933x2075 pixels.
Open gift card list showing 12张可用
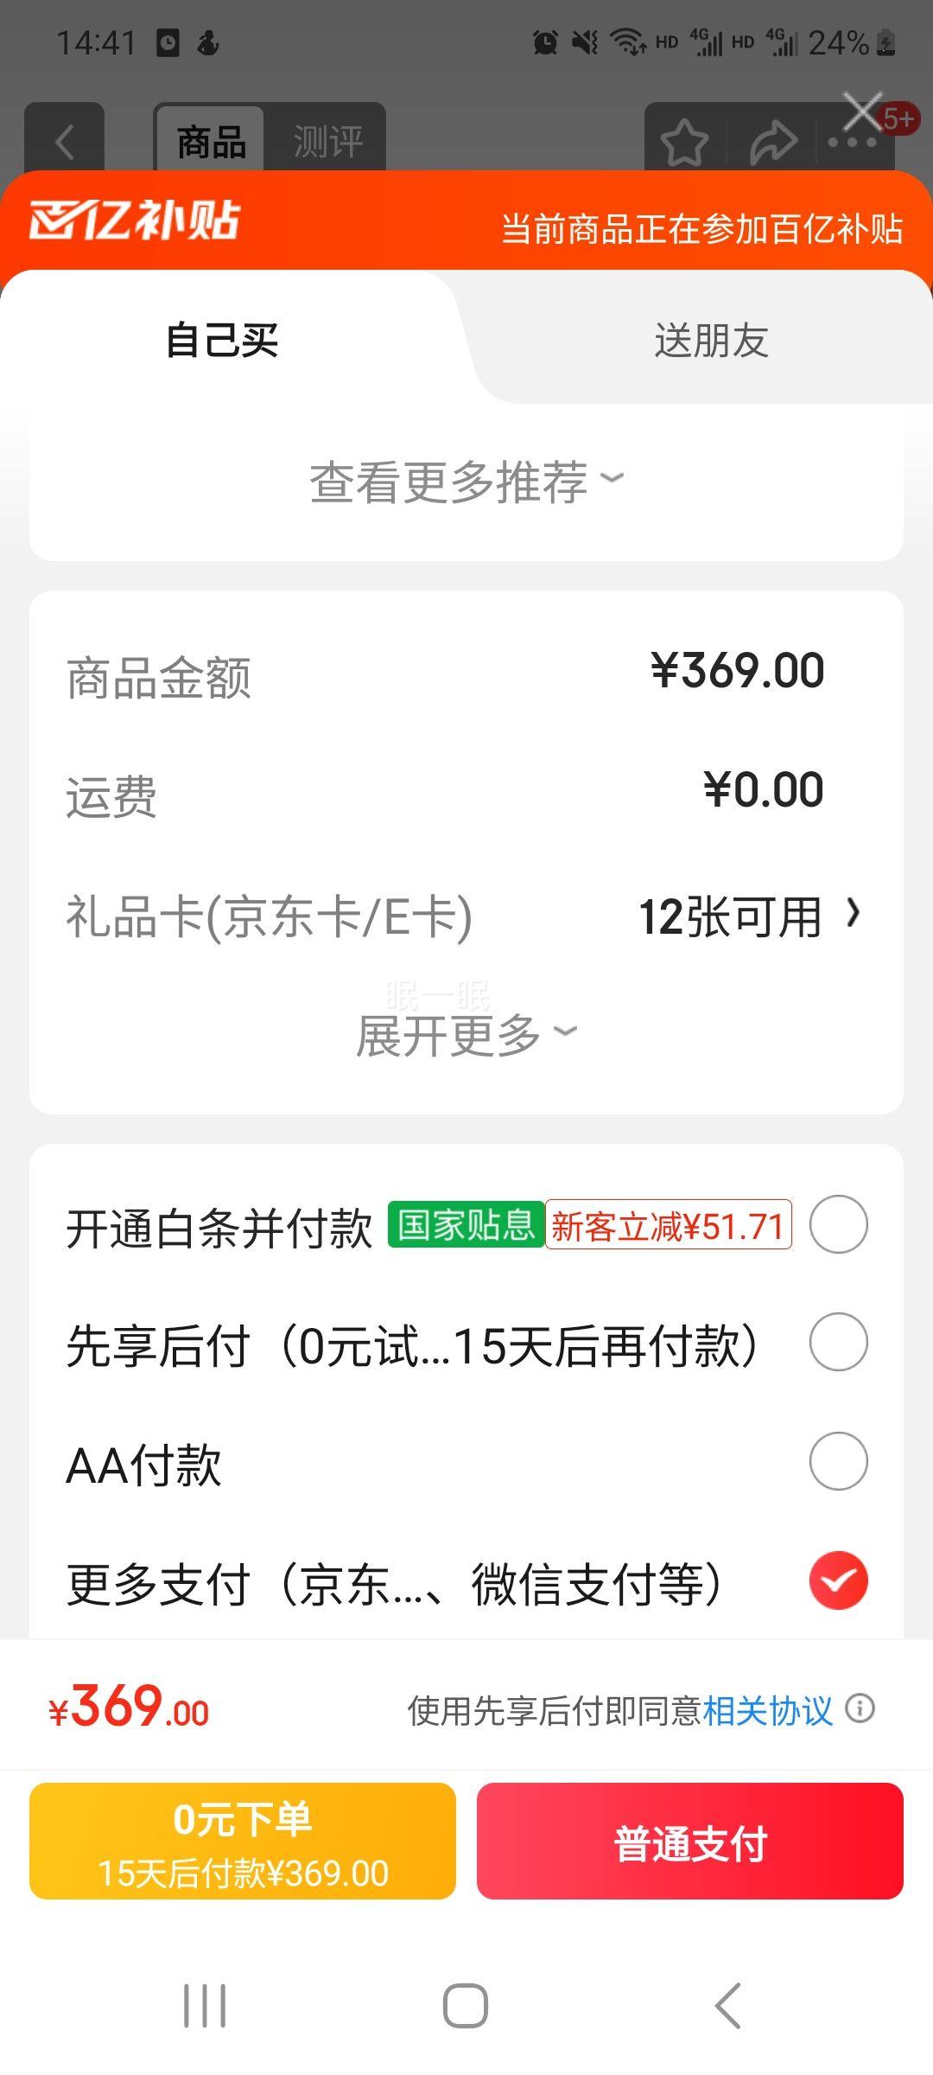click(748, 916)
